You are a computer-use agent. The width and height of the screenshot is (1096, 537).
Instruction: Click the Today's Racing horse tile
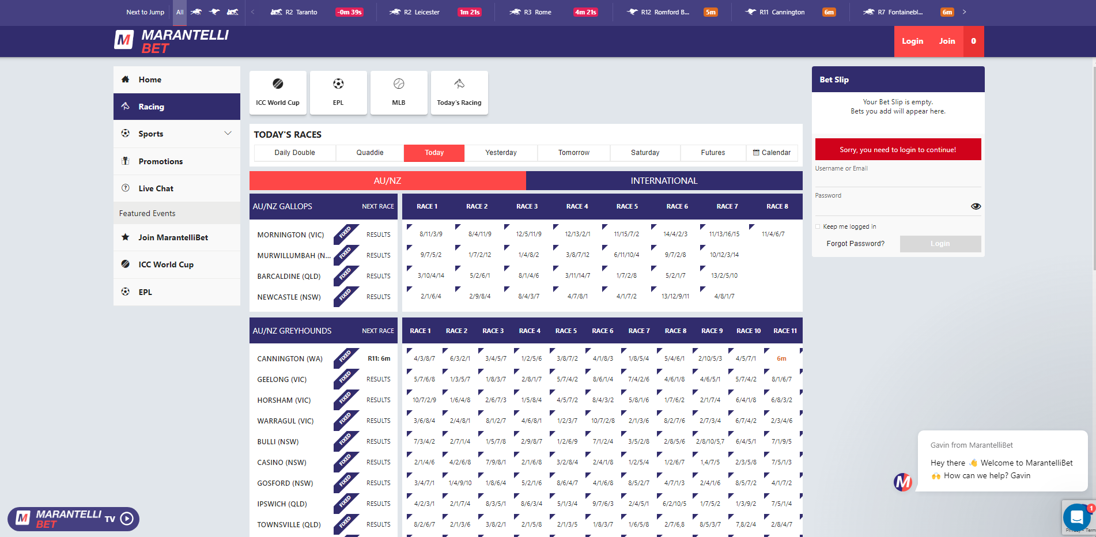pyautogui.click(x=459, y=93)
